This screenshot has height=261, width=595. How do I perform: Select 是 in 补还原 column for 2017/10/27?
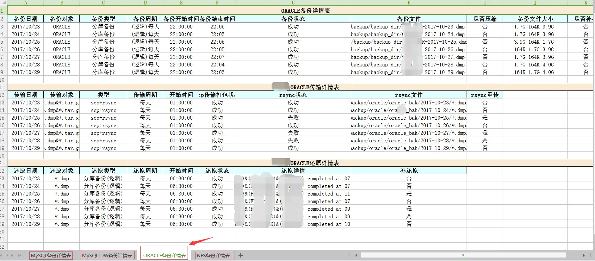(409, 209)
